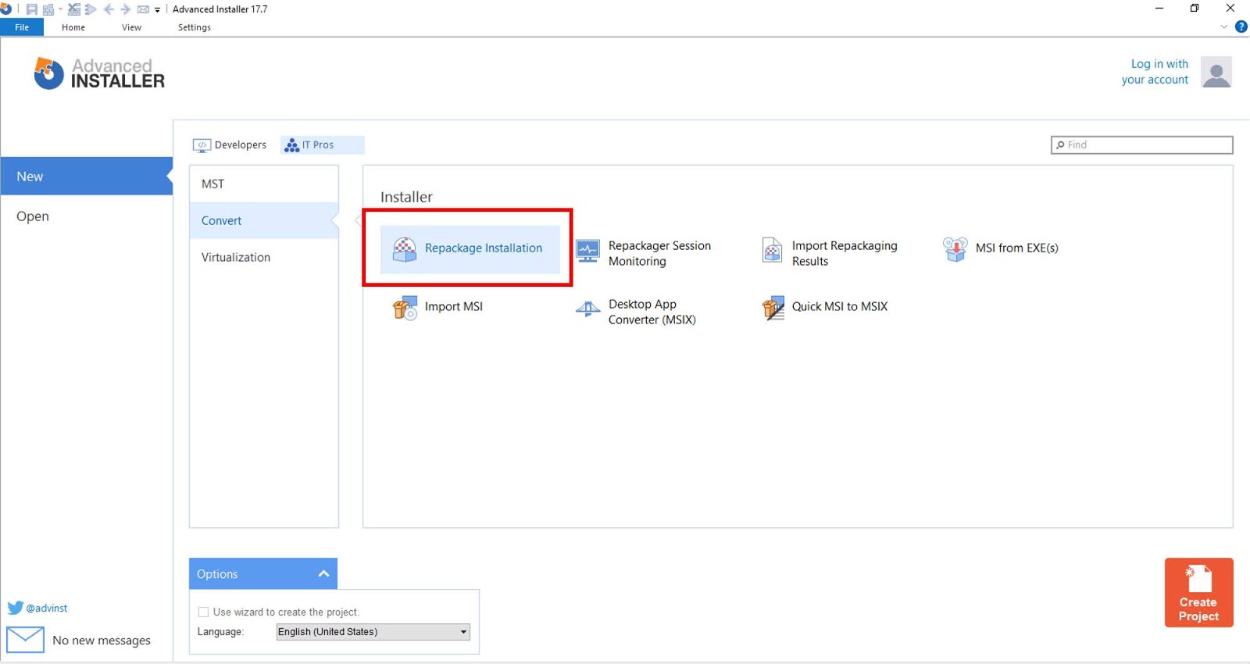Click the user account avatar icon
Viewport: 1250px width, 664px height.
1216,72
